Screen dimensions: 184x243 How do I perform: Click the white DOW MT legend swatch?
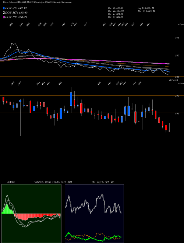[x=4, y=13]
